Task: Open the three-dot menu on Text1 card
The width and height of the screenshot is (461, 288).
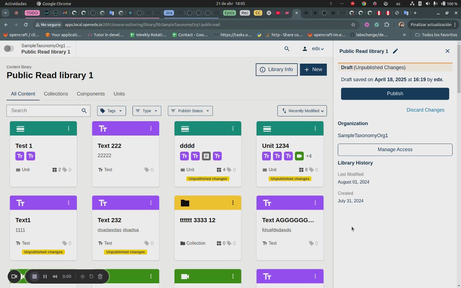Action: click(68, 203)
